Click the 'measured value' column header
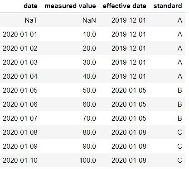Screen dimensions: 189x169 tap(70, 6)
